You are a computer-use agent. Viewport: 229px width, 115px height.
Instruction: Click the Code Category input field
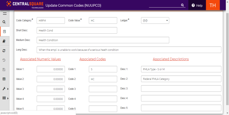point(51,21)
